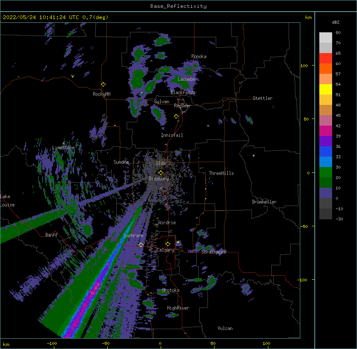Click the Banff label
The image size is (357, 349).
(x=51, y=235)
